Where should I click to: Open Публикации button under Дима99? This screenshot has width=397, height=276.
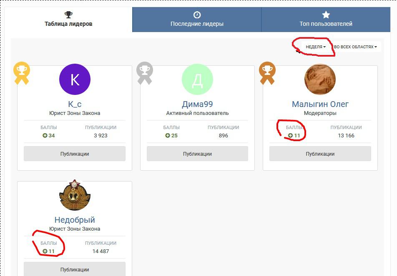198,154
